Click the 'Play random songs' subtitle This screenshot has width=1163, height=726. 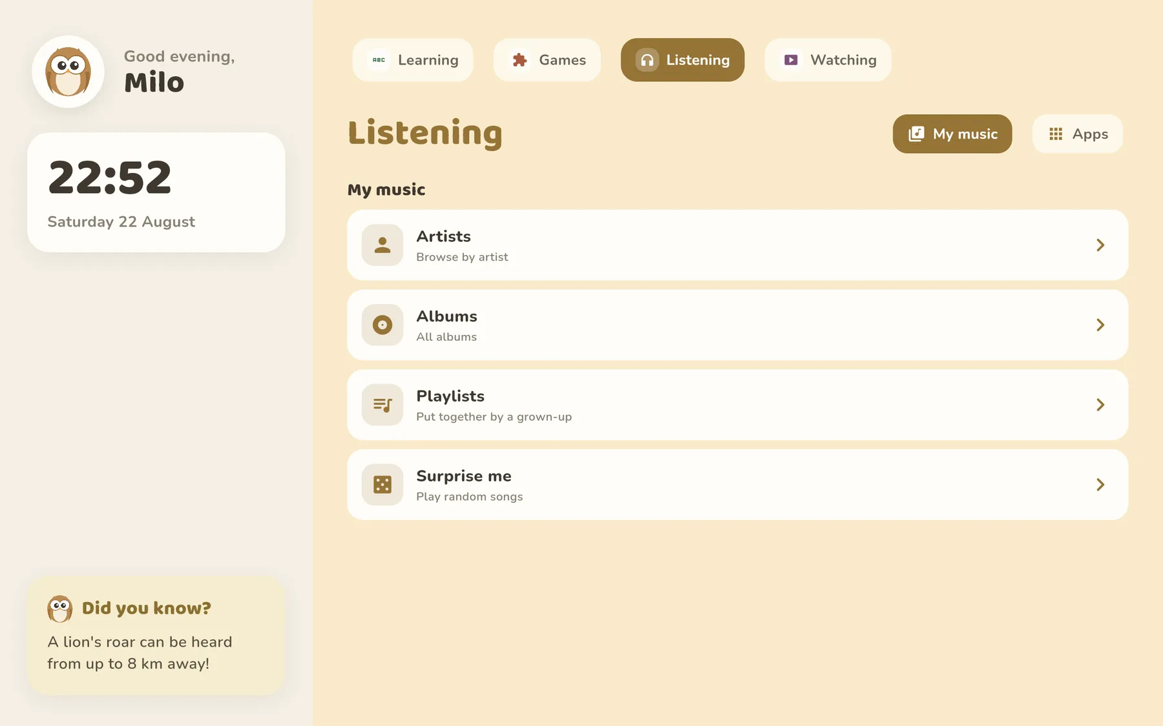point(469,497)
